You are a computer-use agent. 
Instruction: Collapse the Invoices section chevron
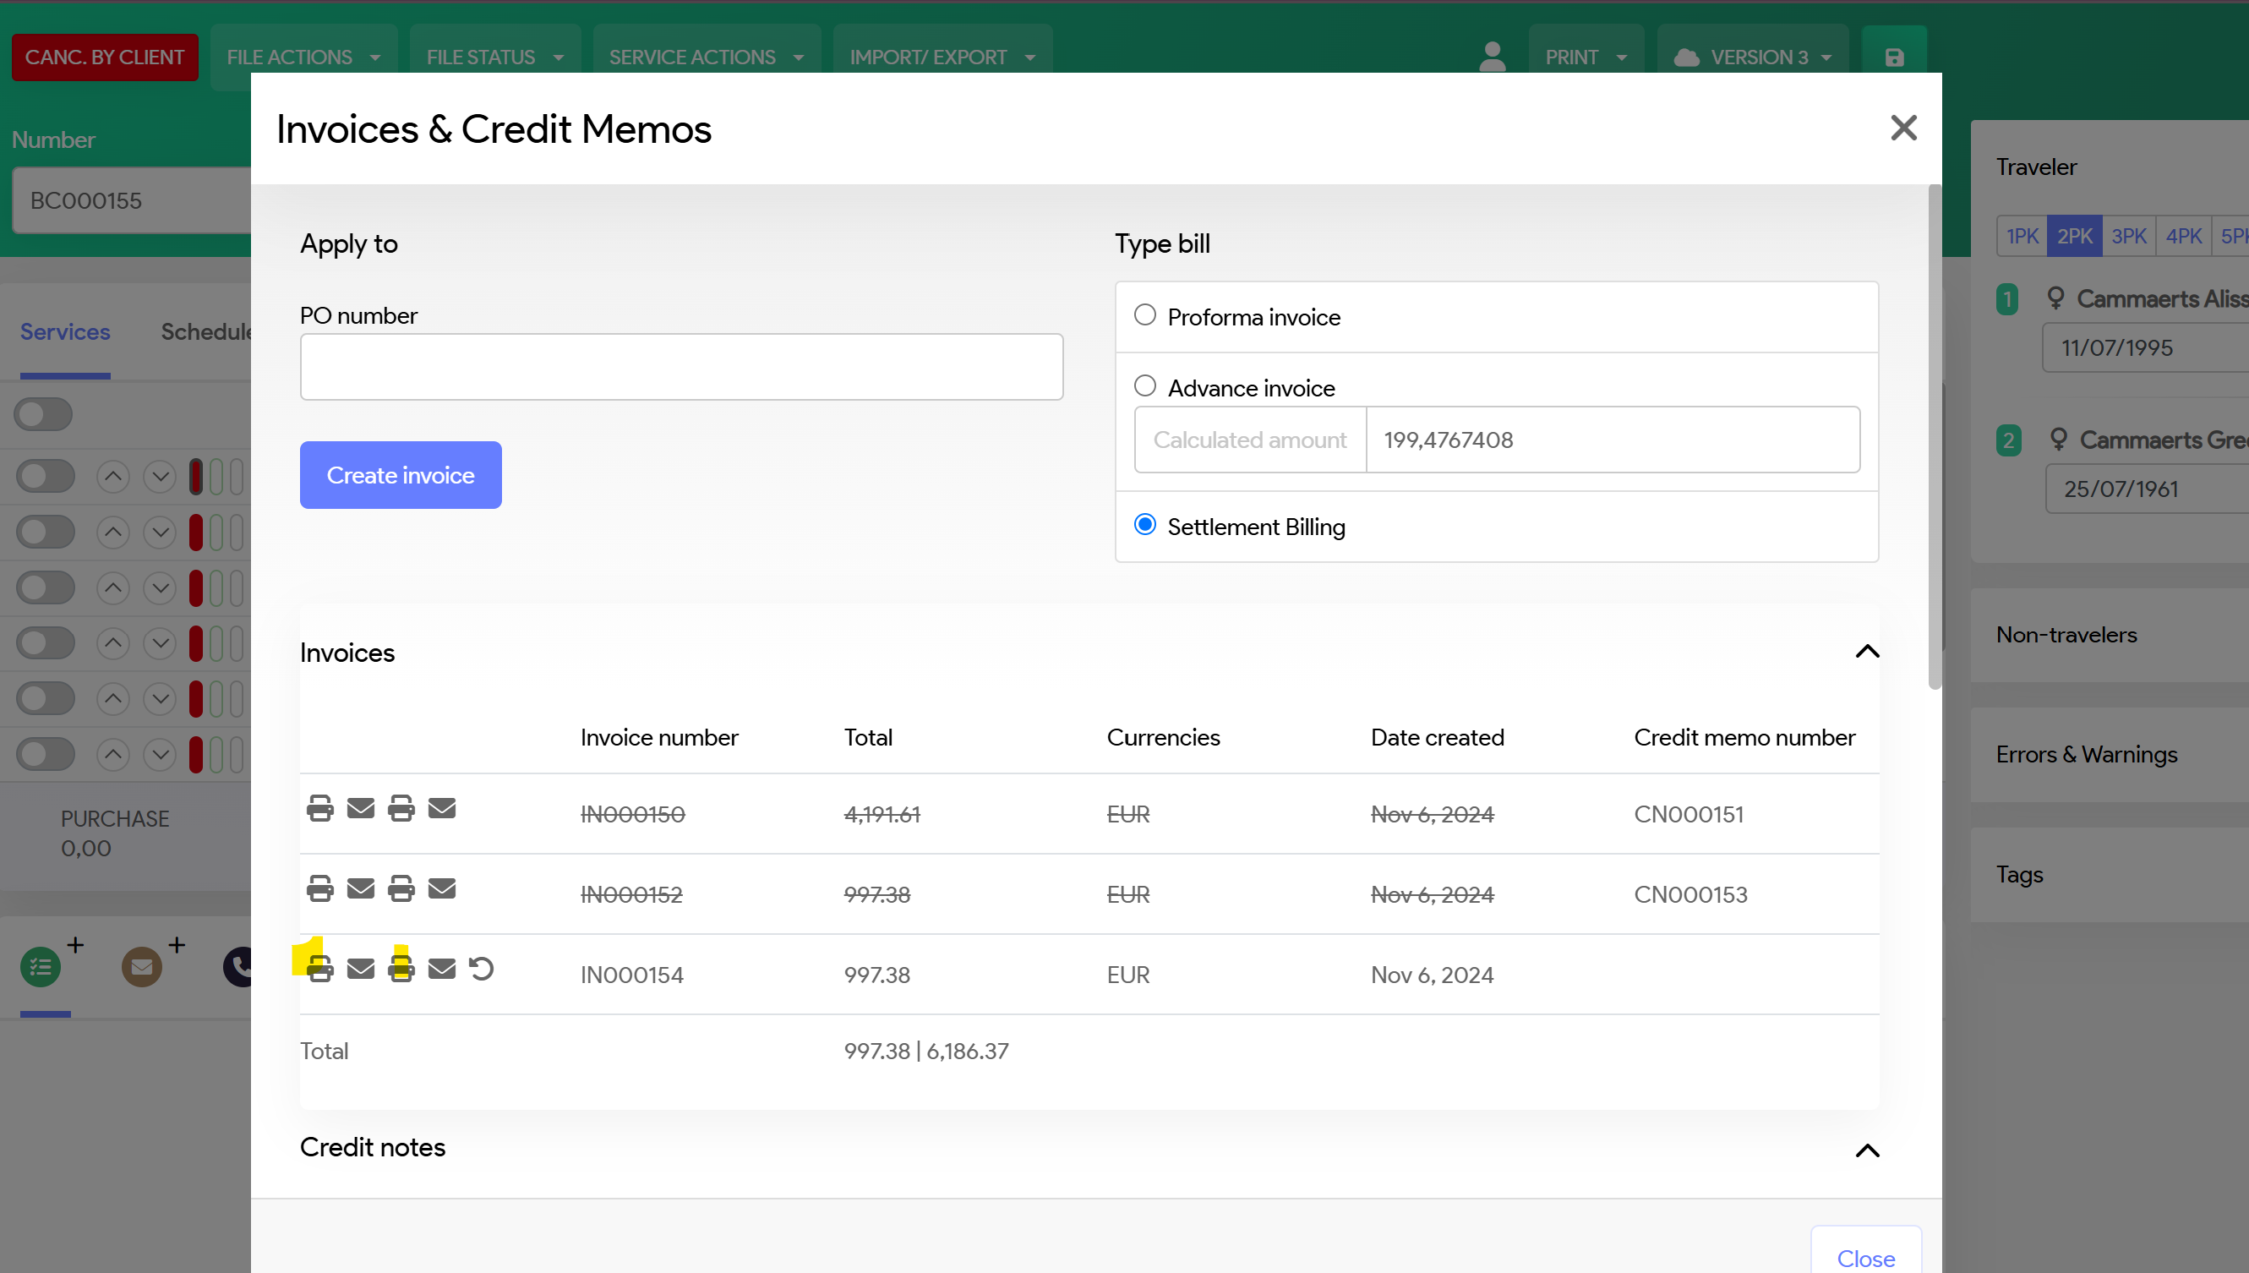point(1867,652)
